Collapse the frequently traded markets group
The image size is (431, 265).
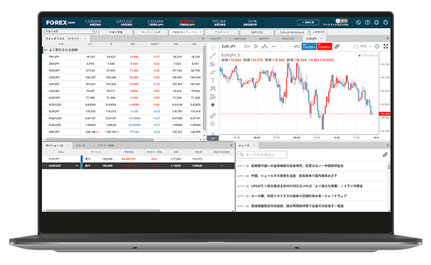(45, 50)
